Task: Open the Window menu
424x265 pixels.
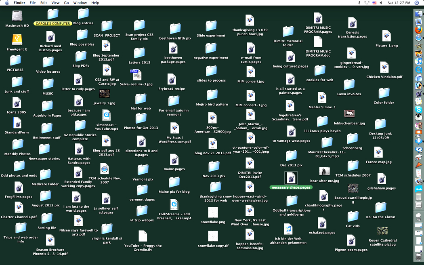Action: click(80, 3)
